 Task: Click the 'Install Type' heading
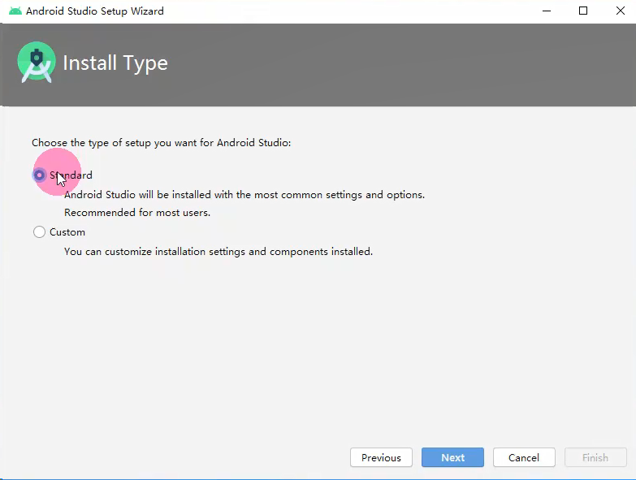click(115, 63)
